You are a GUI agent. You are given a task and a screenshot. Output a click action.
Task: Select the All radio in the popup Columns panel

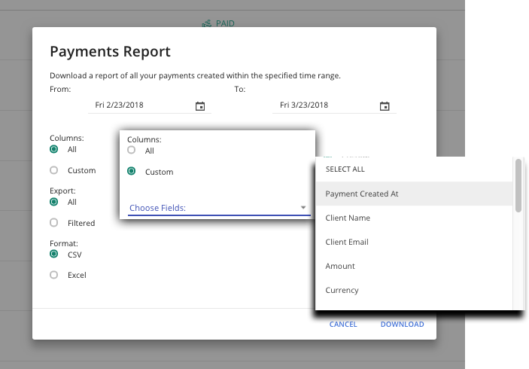pos(131,150)
